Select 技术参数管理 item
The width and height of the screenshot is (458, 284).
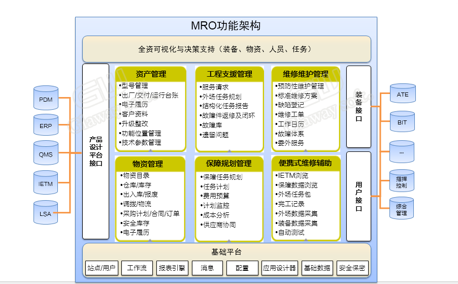(x=141, y=143)
